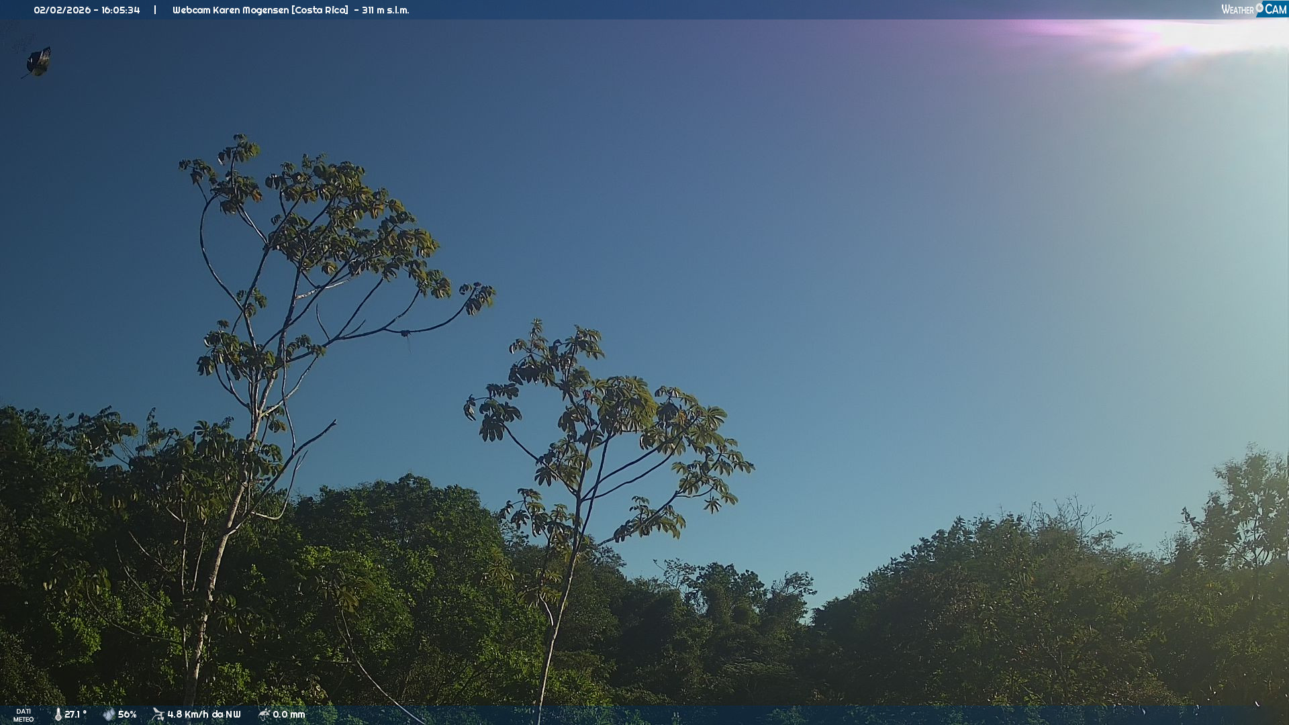Click the wind anemometer icon
1289x725 pixels.
click(x=158, y=714)
